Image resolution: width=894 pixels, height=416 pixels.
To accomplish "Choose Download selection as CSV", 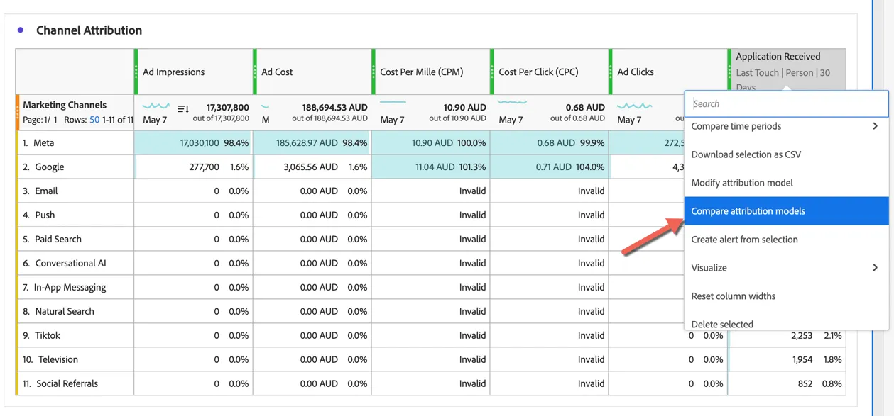I will (786, 154).
